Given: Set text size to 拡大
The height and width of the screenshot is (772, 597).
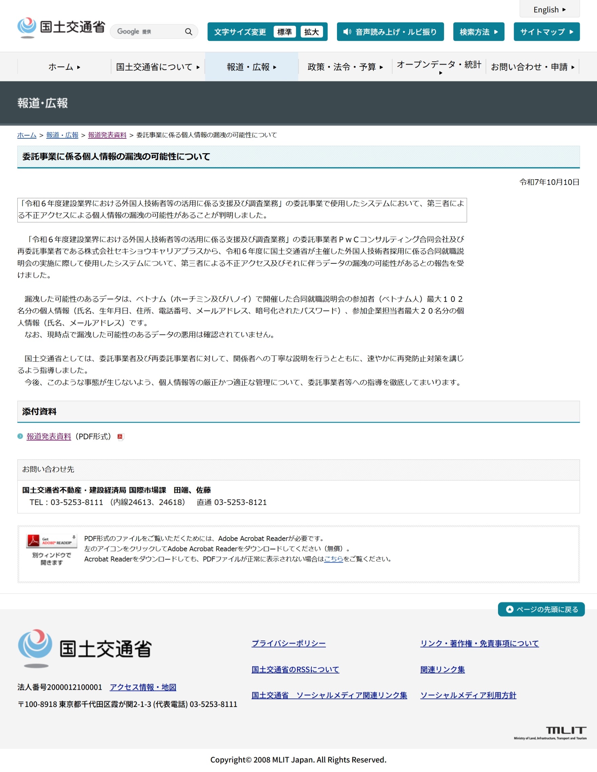Looking at the screenshot, I should coord(311,32).
